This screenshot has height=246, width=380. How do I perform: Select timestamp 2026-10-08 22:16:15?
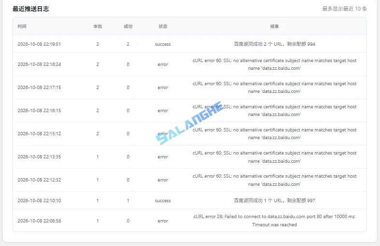tap(39, 110)
